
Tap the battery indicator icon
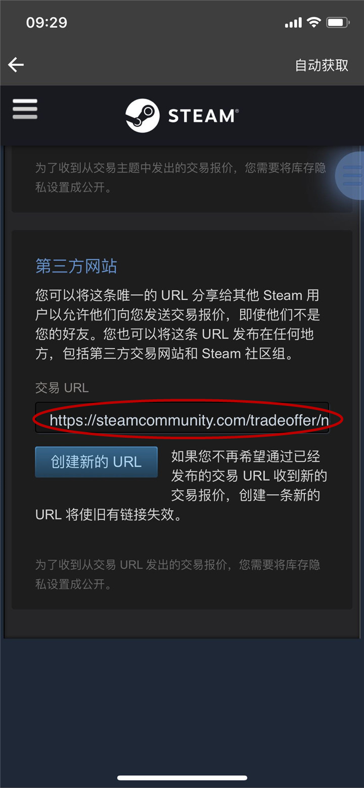pos(337,22)
